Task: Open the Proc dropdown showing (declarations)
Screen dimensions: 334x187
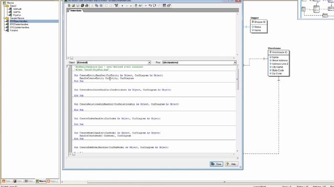Action: tap(235, 62)
